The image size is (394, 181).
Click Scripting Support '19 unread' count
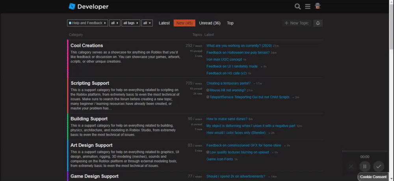point(196,89)
